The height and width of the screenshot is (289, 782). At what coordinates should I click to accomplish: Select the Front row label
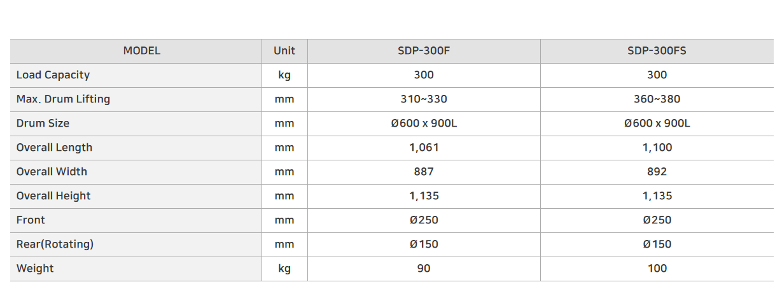(31, 220)
